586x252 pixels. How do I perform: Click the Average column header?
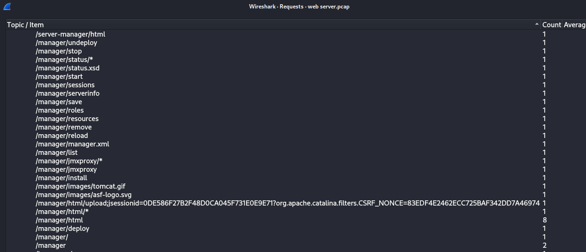tap(574, 24)
